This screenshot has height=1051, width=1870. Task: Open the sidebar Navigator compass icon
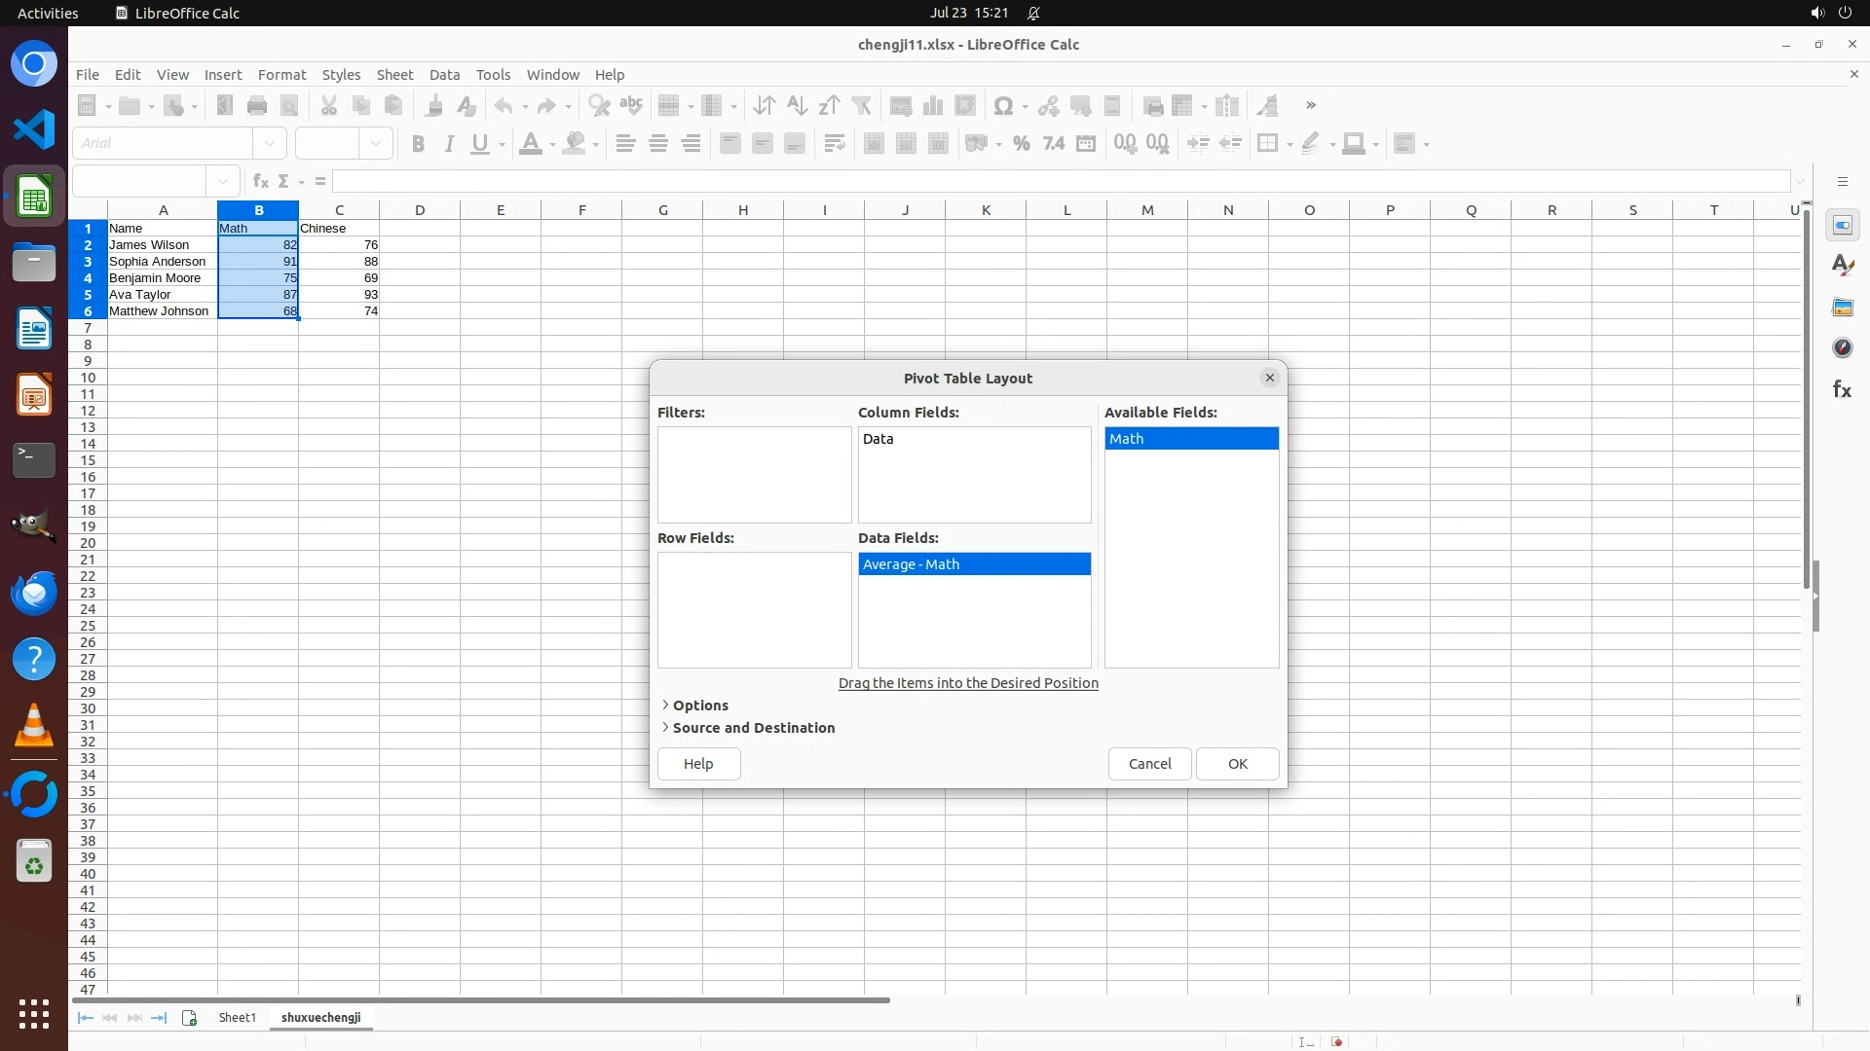[x=1842, y=348]
